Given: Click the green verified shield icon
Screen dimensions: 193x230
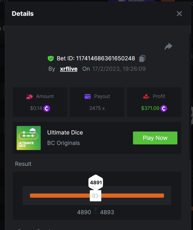Looking at the screenshot, I should 51,58.
